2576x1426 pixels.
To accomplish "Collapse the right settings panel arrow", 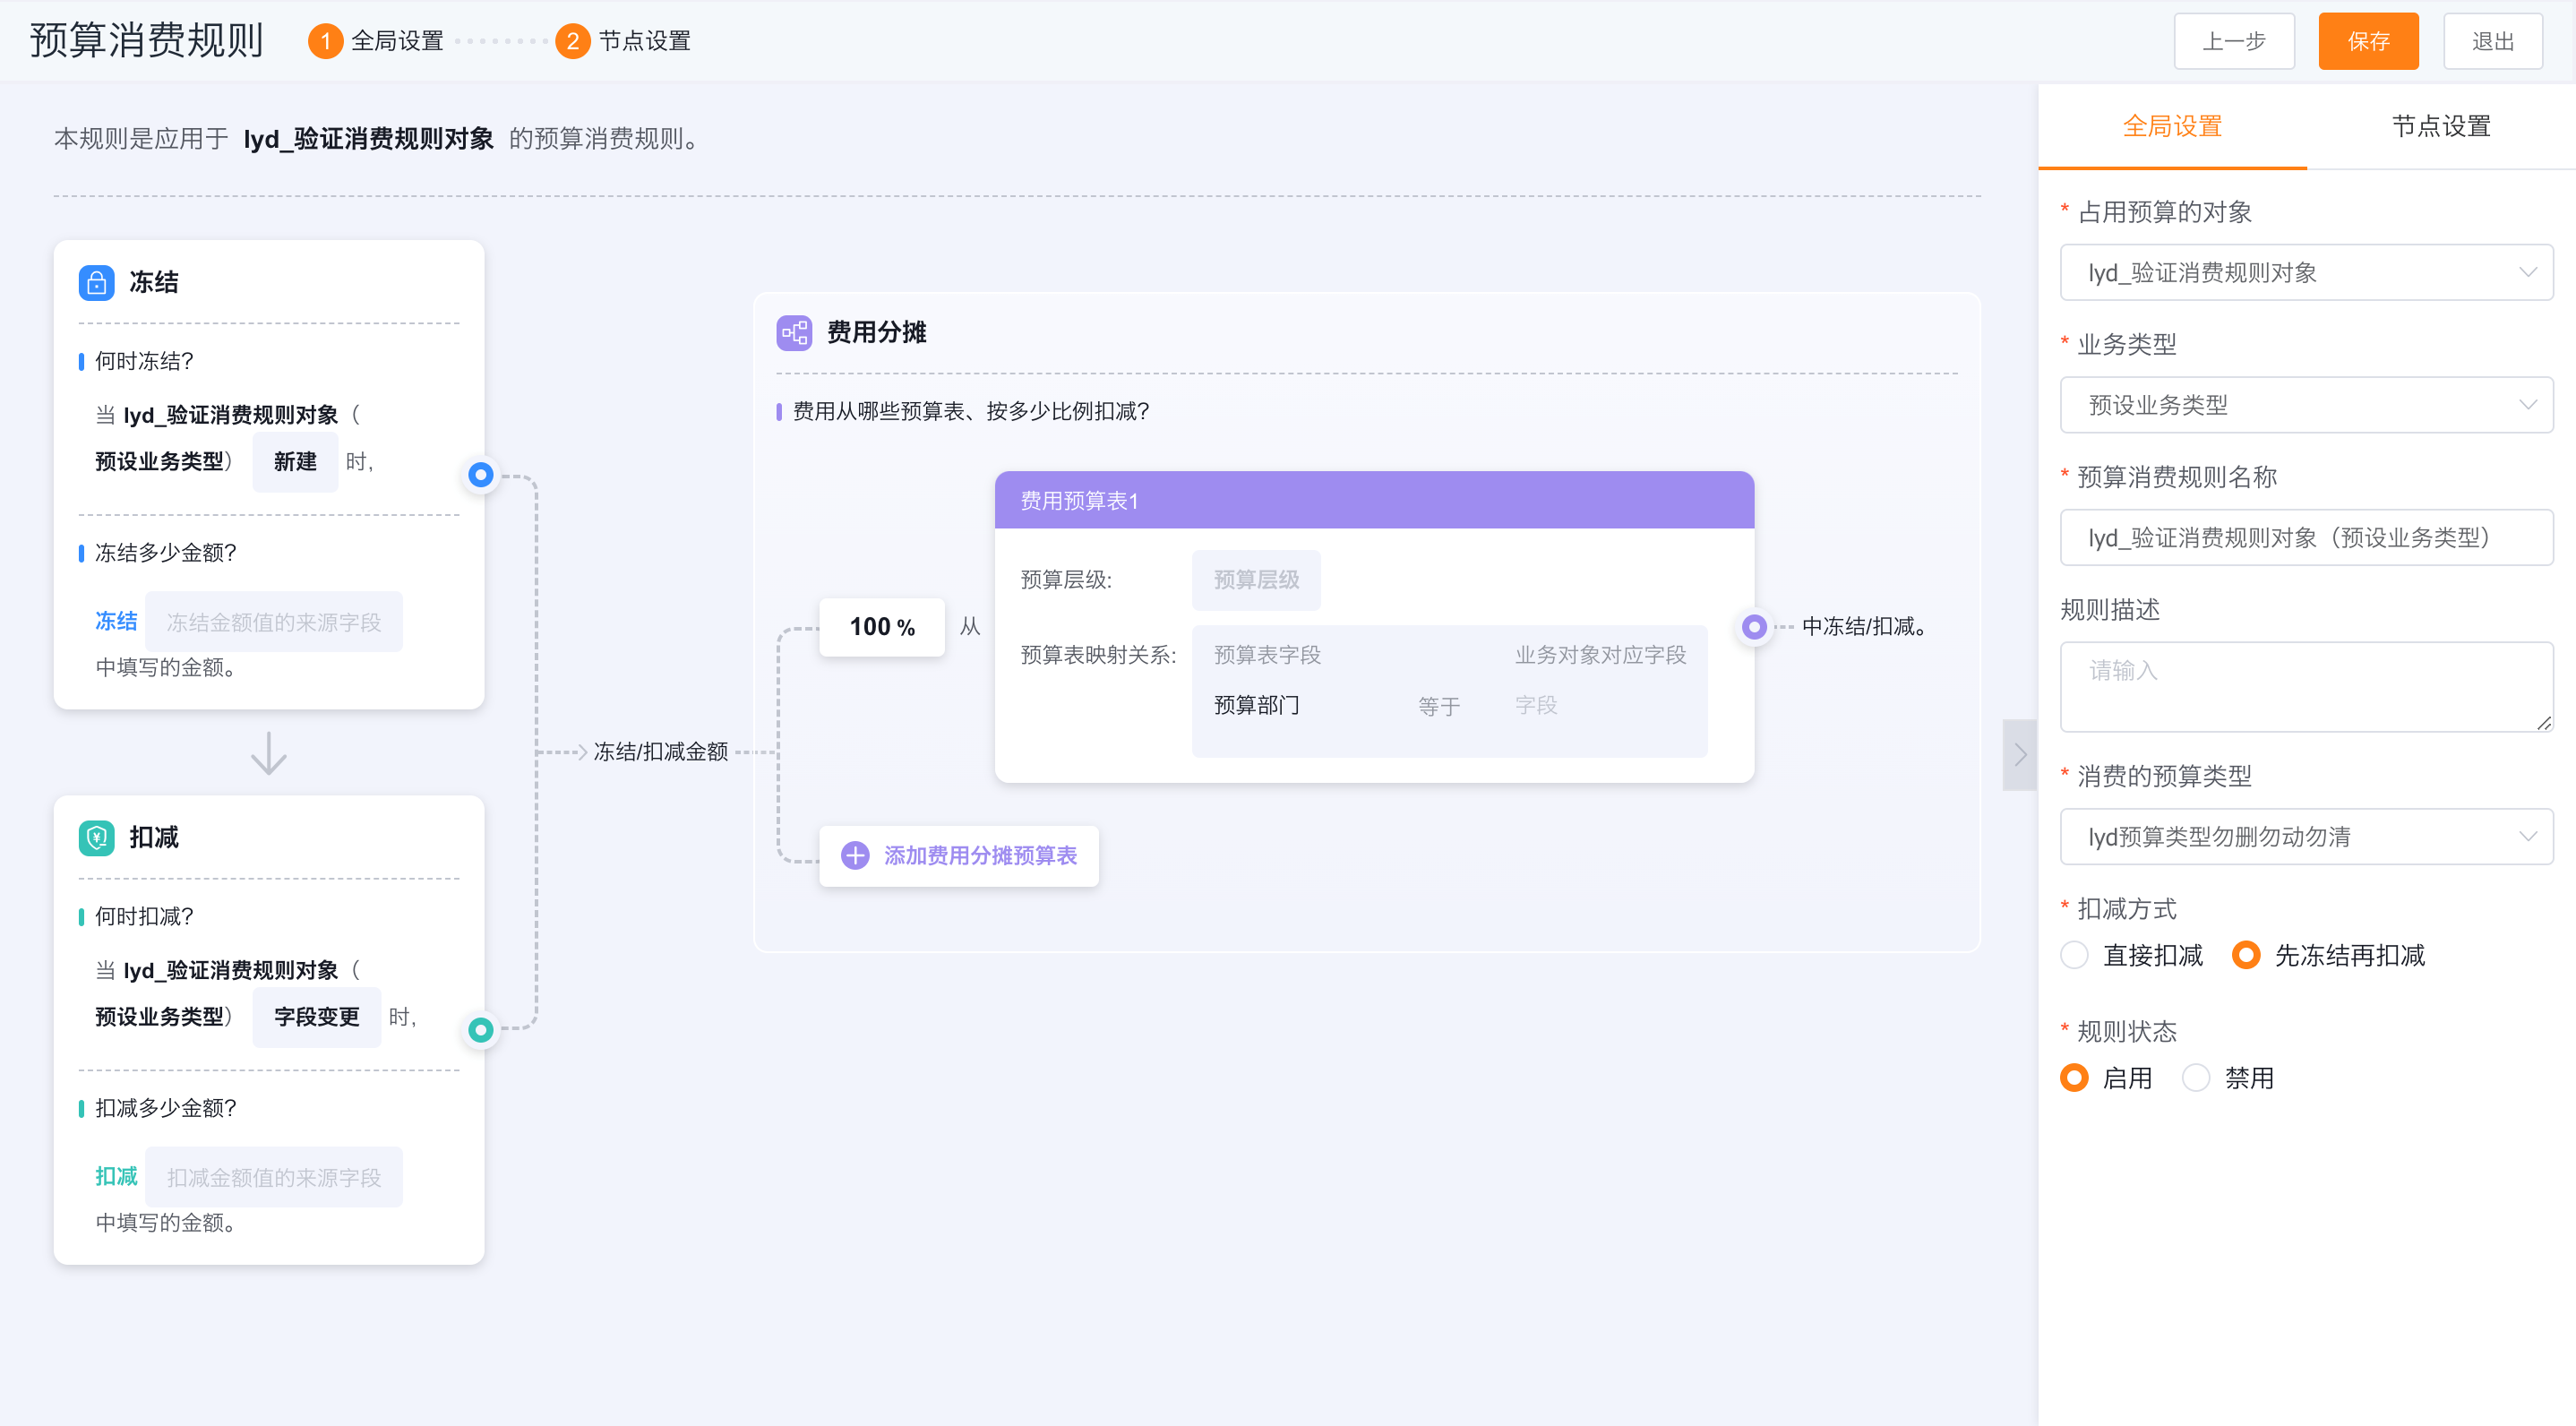I will coord(2020,754).
